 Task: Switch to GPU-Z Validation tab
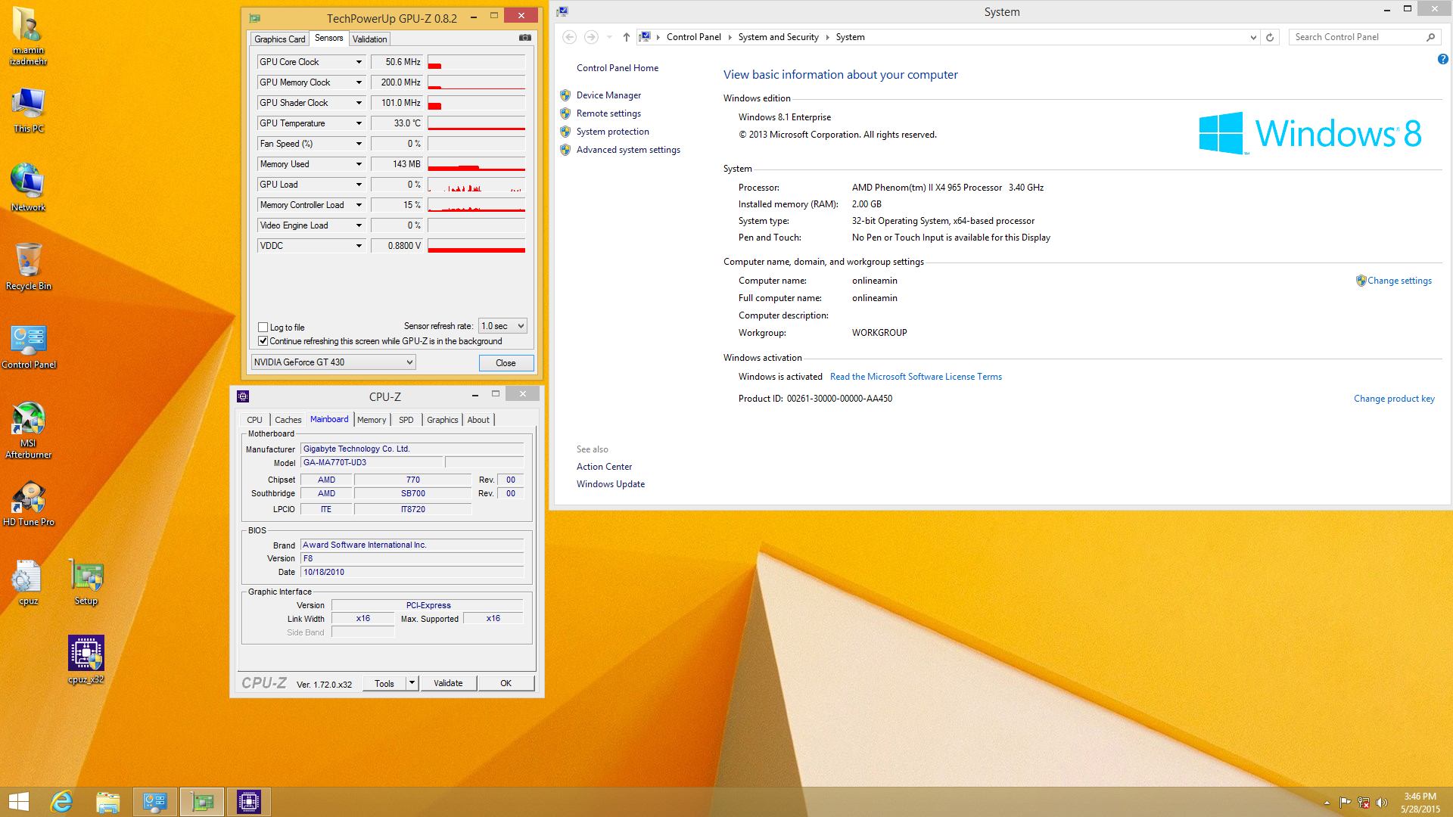click(x=369, y=39)
